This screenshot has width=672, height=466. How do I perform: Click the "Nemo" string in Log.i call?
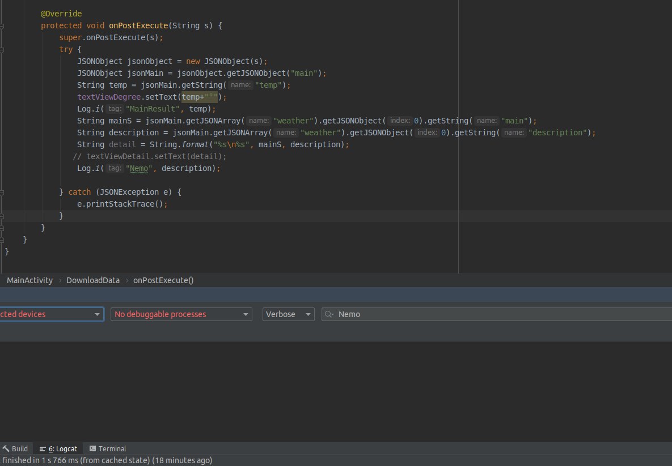(x=139, y=169)
